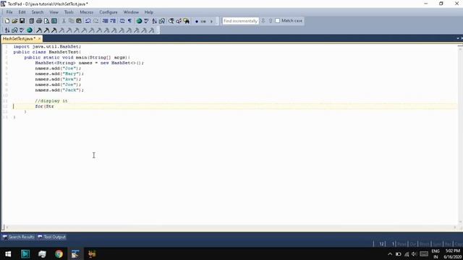Click the horizontal scrollbar under the editor
This screenshot has width=463, height=260.
click(x=231, y=227)
